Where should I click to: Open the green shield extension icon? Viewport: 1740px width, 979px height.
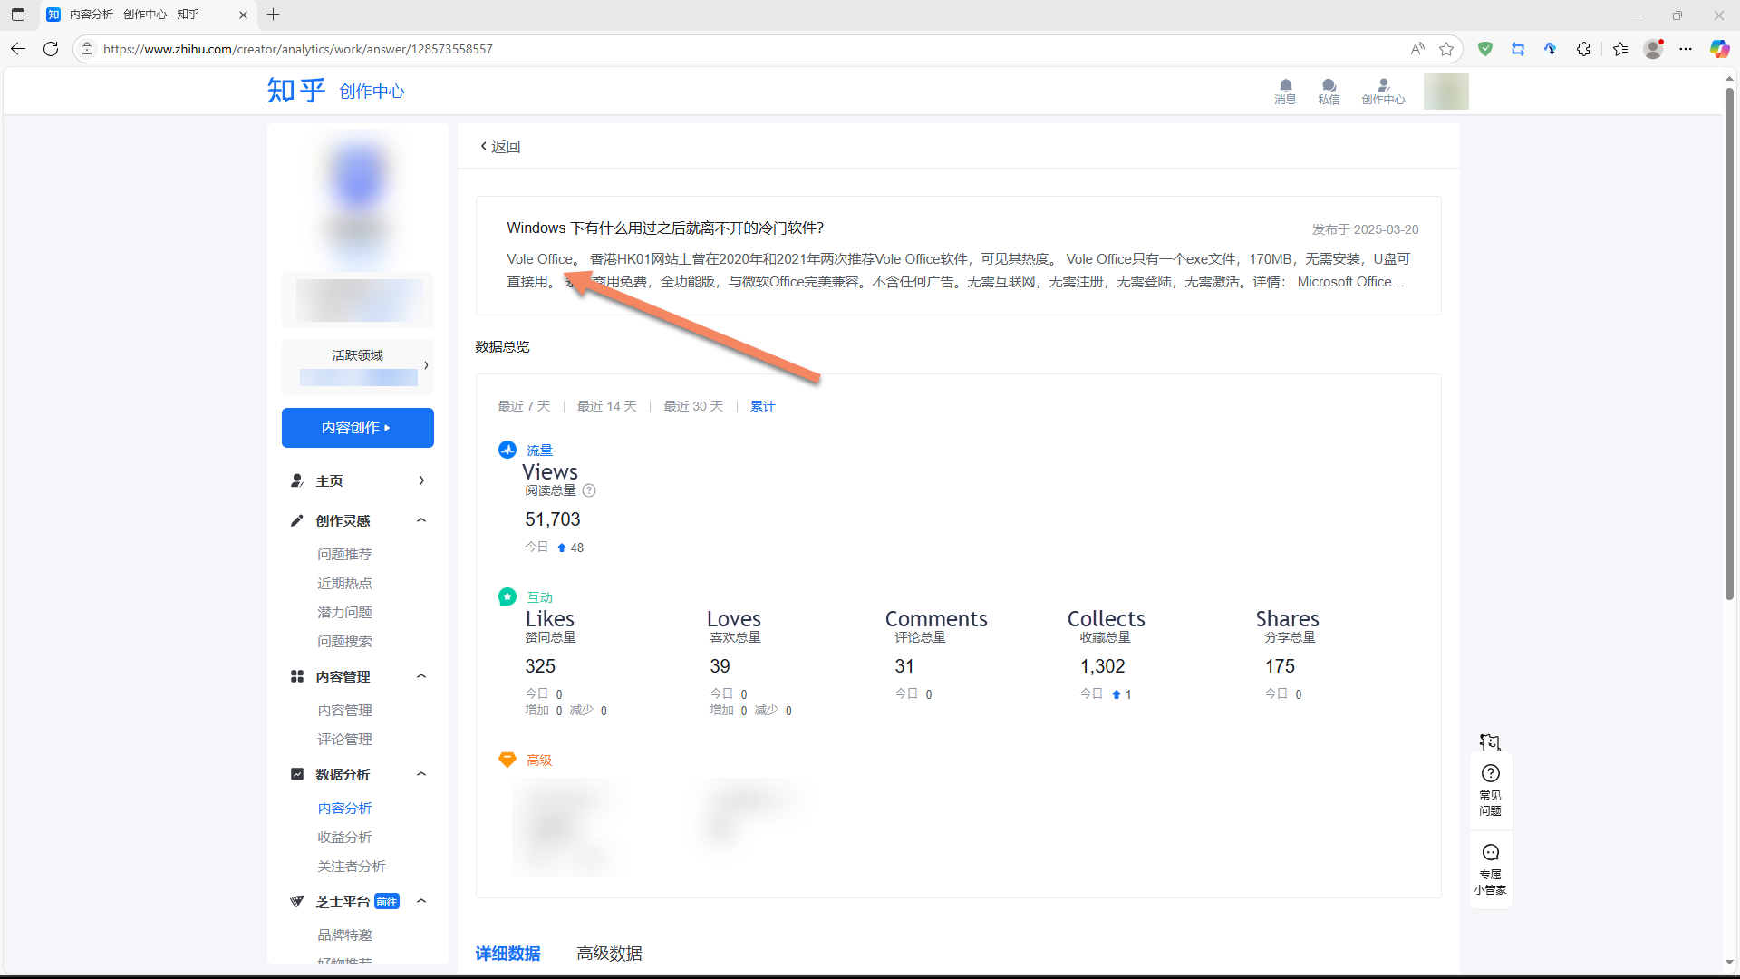[x=1485, y=49]
